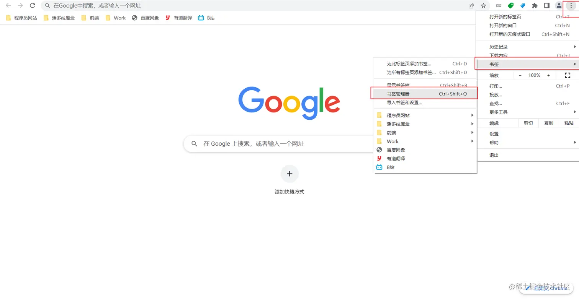Expand 潘多拉魔盒 folder in bookmarks submenu

(x=425, y=124)
